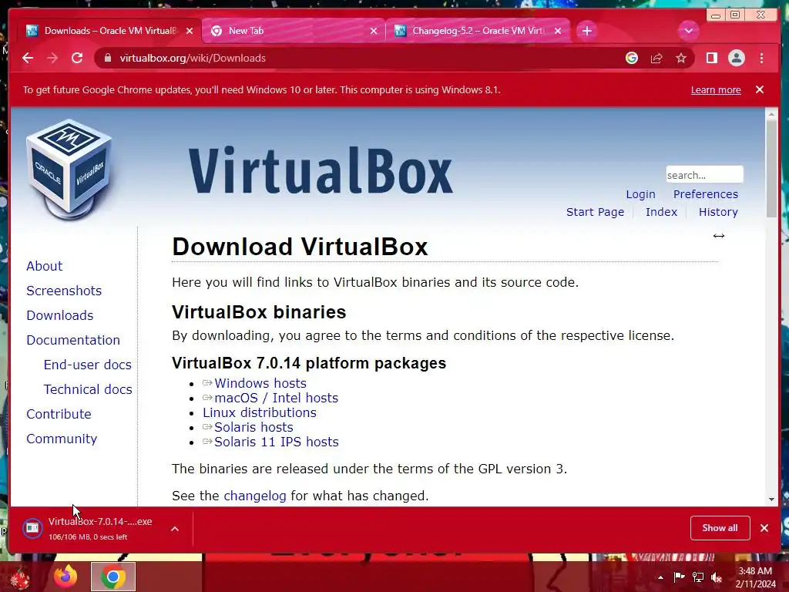Show hidden system tray icons
The image size is (789, 592).
pos(660,577)
